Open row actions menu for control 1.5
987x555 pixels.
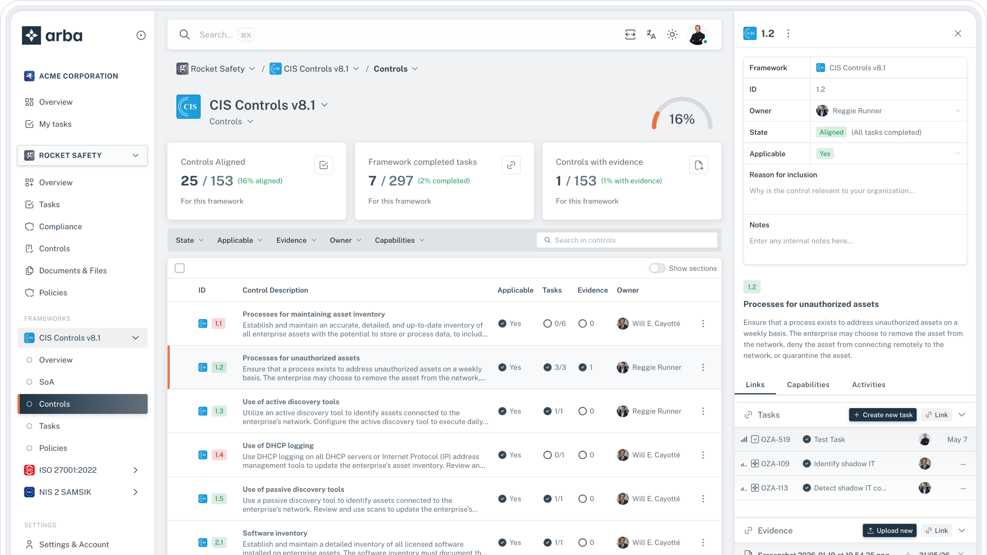click(x=703, y=499)
